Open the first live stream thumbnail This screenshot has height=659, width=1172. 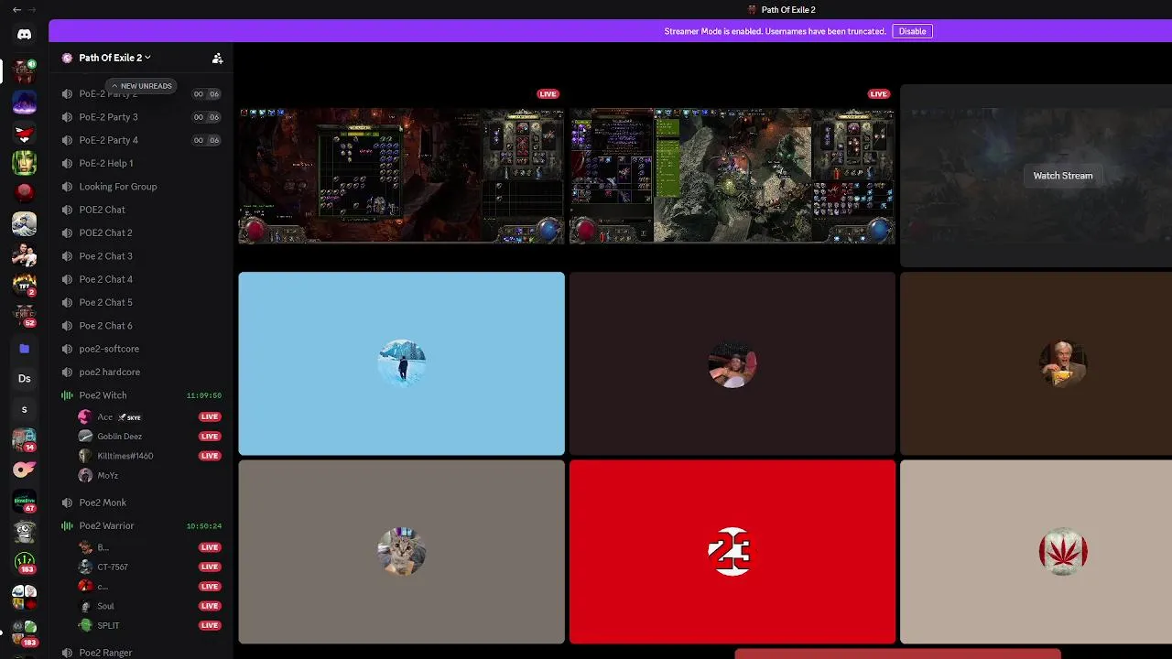click(401, 176)
